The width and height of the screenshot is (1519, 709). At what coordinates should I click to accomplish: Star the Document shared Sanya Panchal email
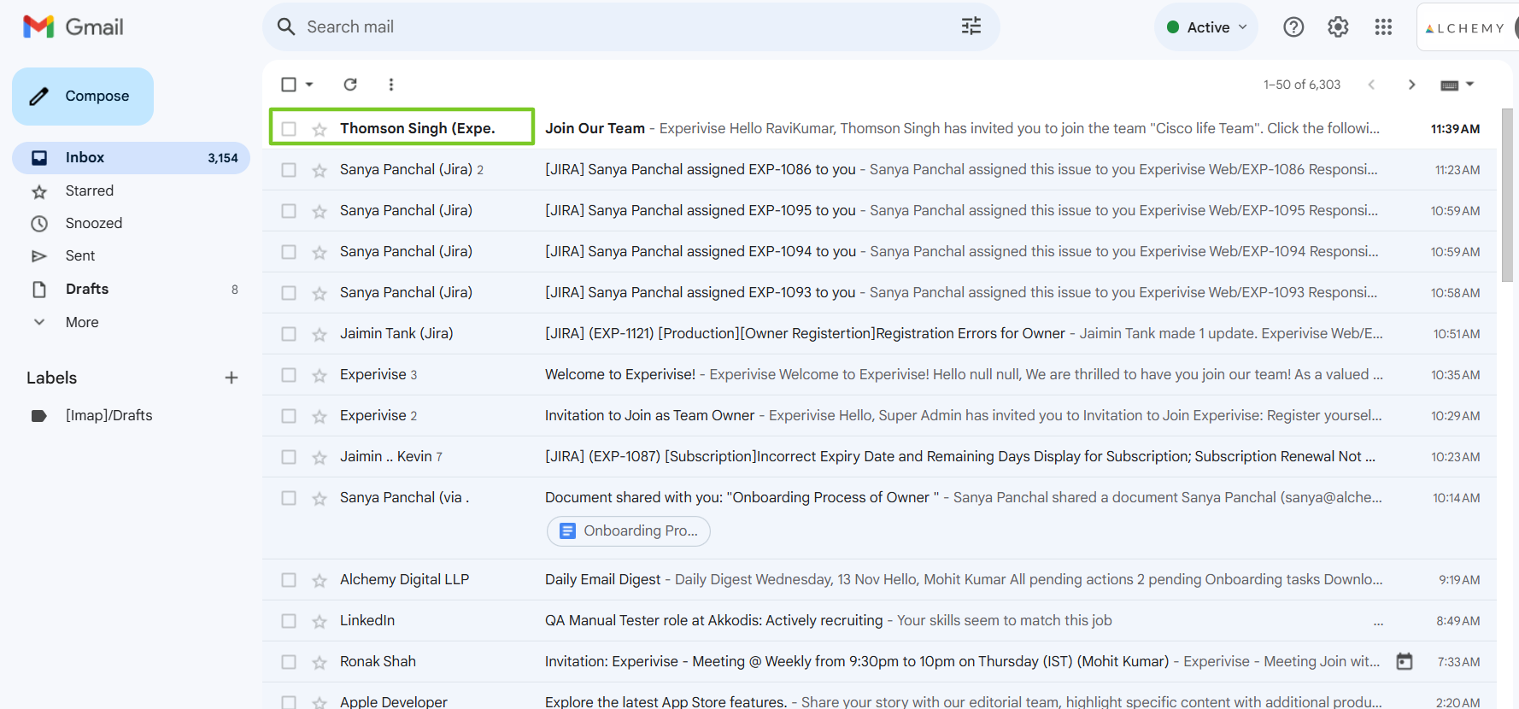320,498
